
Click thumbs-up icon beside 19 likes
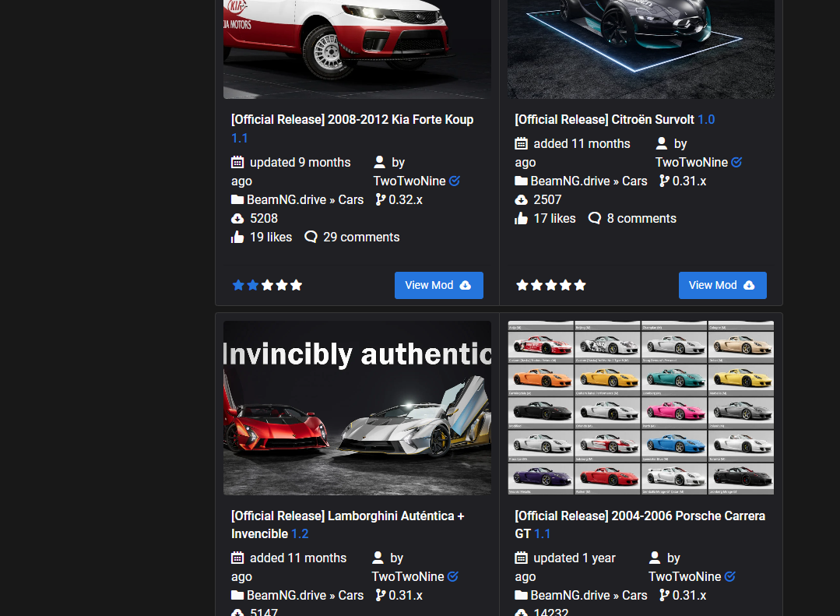(237, 237)
